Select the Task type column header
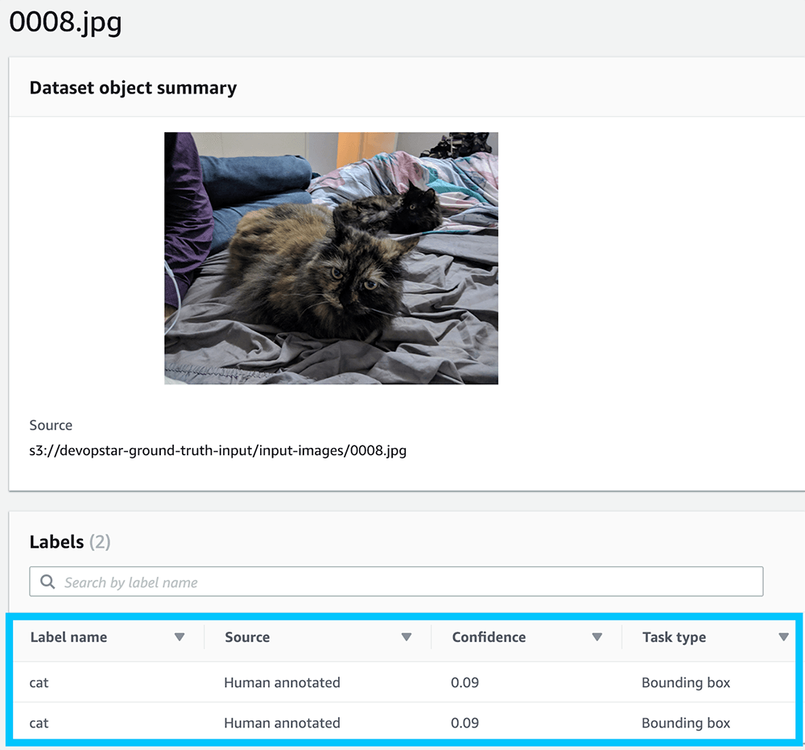 tap(674, 637)
